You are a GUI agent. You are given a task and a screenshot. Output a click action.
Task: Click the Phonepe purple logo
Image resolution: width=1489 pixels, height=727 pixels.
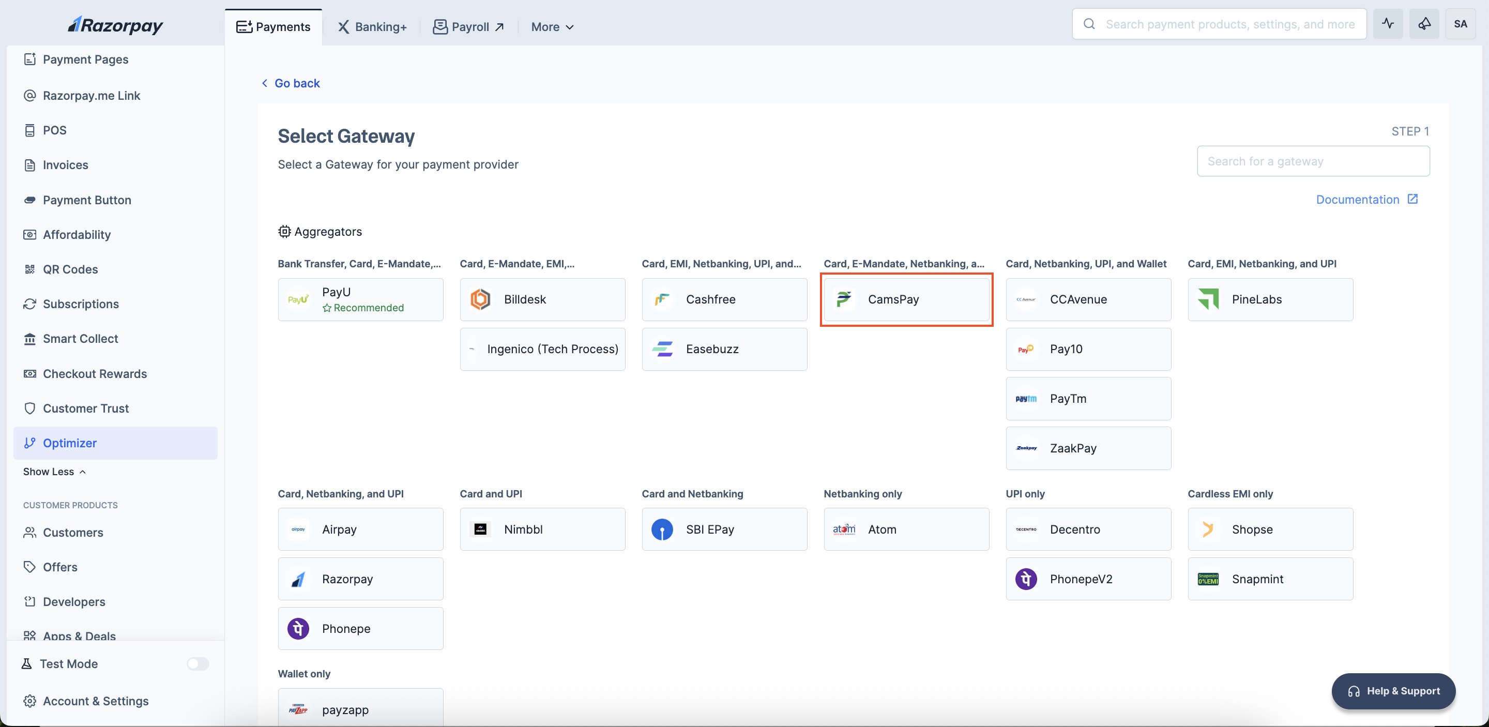pos(298,629)
